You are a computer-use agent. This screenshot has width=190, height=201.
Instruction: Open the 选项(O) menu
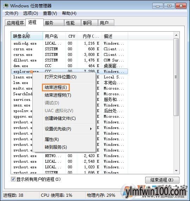[x=30, y=13]
